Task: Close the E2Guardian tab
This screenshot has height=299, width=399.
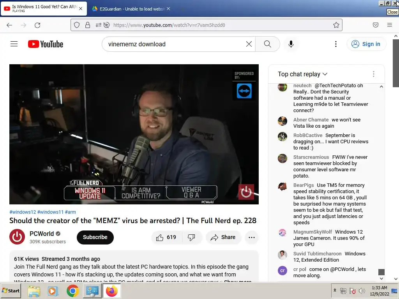Action: coord(168,9)
